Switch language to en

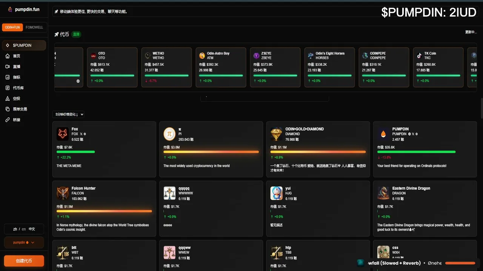pyautogui.click(x=24, y=229)
